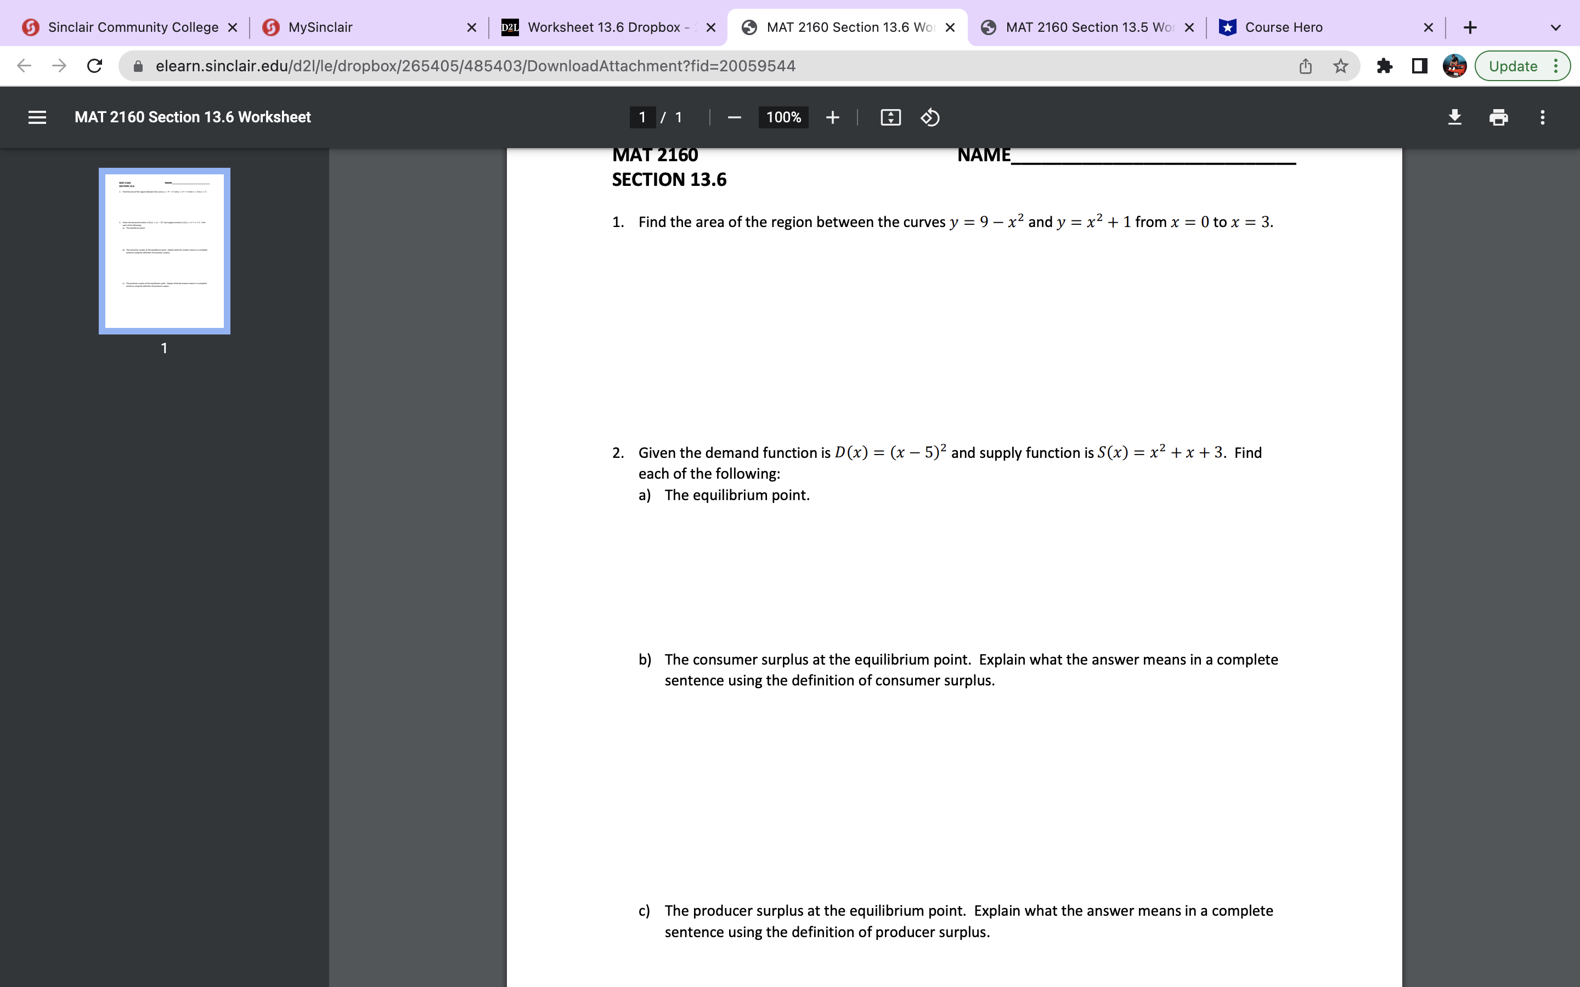
Task: Bookmark this page with the star icon
Action: coord(1340,66)
